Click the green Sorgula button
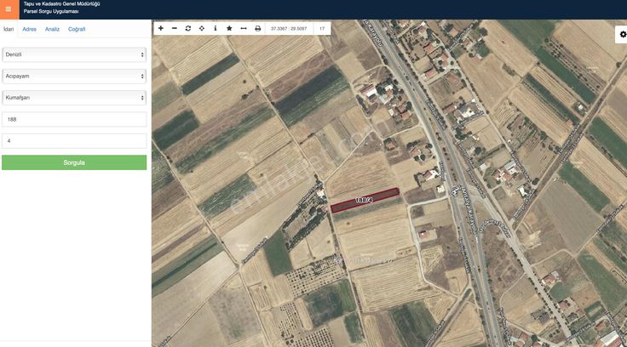 coord(74,162)
